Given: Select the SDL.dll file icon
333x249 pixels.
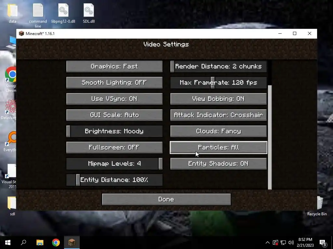Looking at the screenshot, I should click(89, 13).
